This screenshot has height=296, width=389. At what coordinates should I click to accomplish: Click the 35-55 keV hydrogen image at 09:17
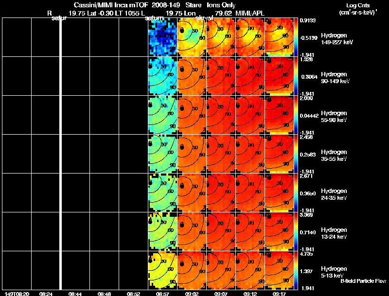point(279,154)
